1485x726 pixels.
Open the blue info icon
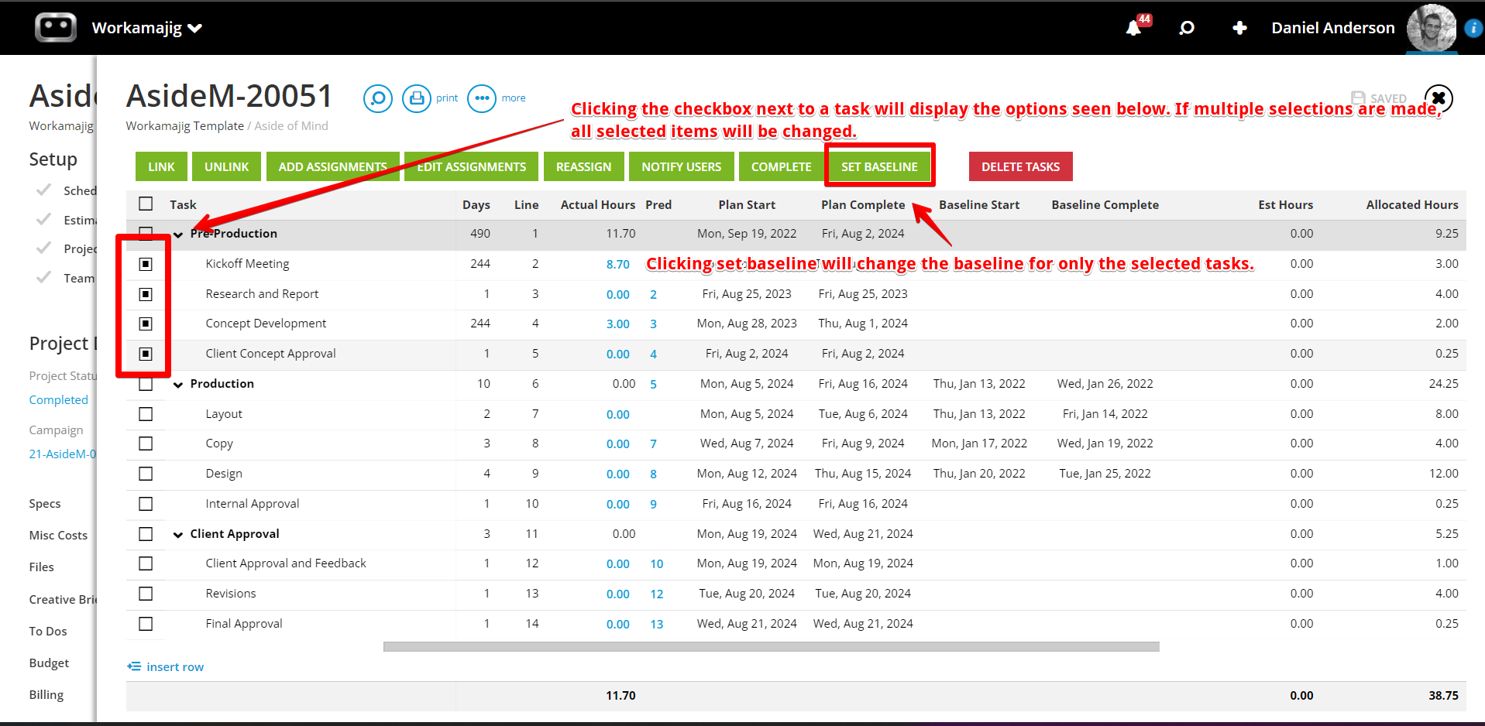coord(1473,29)
